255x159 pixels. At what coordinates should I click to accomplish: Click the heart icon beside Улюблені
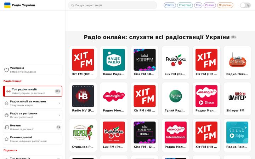tap(6, 70)
